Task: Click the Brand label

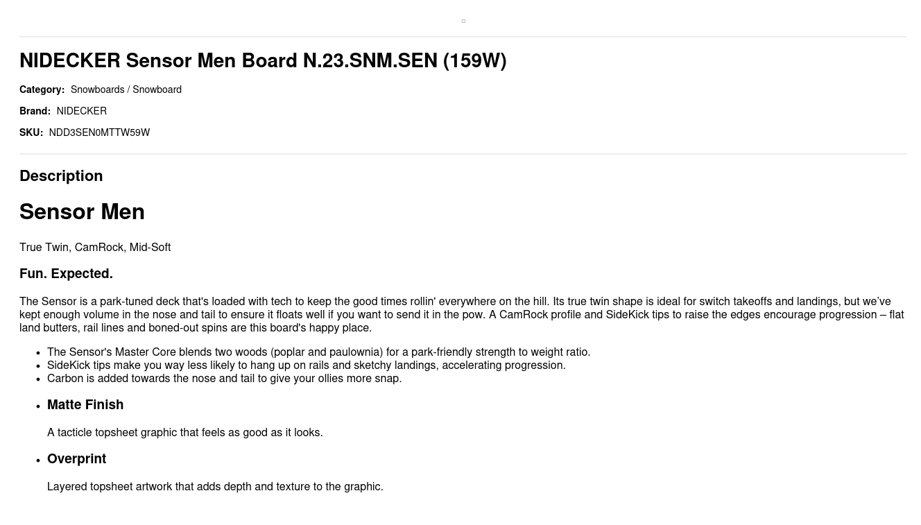Action: 35,111
